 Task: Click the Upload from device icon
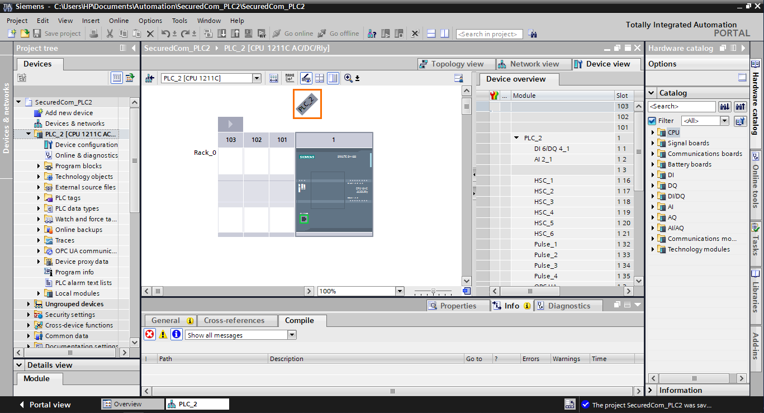(x=235, y=34)
